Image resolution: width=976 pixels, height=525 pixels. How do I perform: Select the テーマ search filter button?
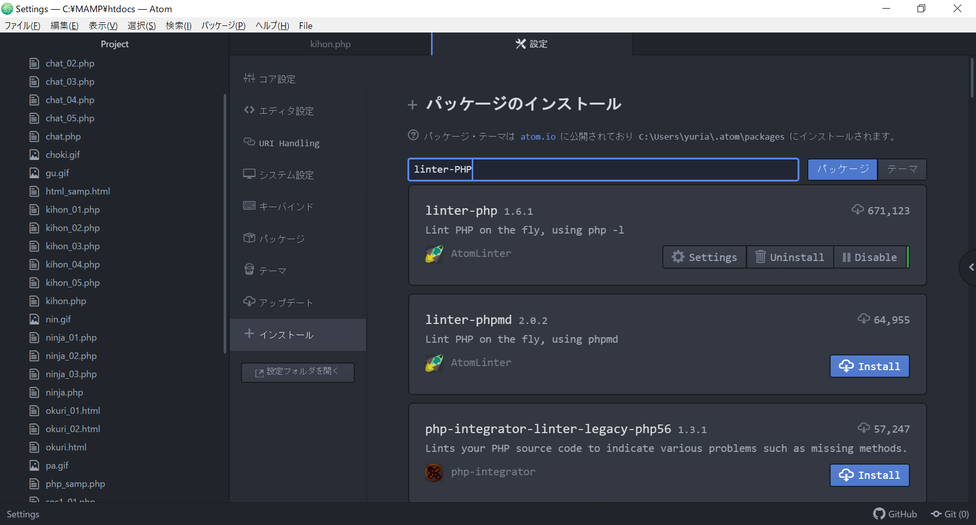pos(902,169)
